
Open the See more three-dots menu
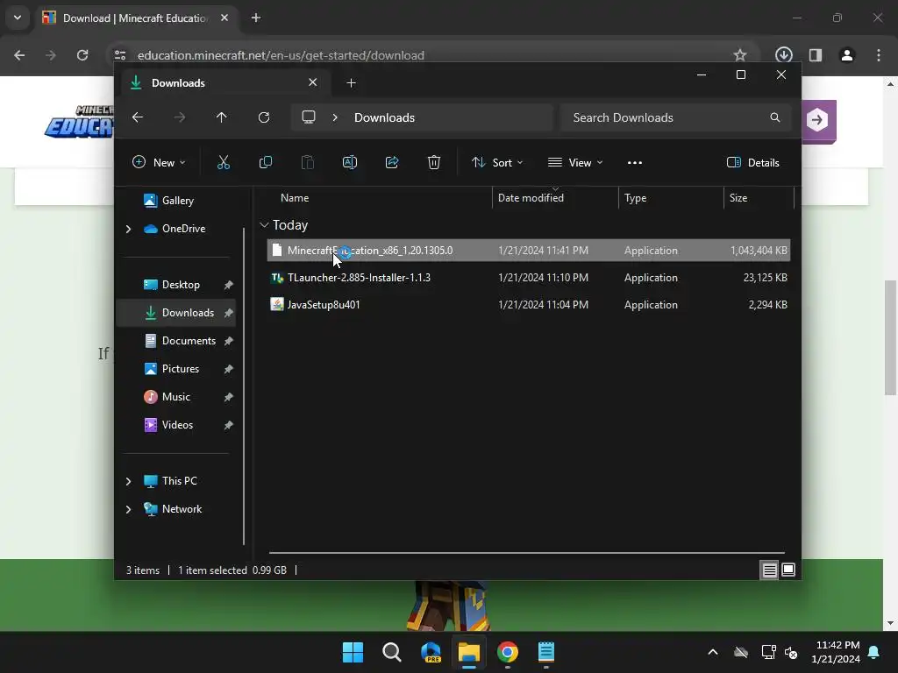635,162
